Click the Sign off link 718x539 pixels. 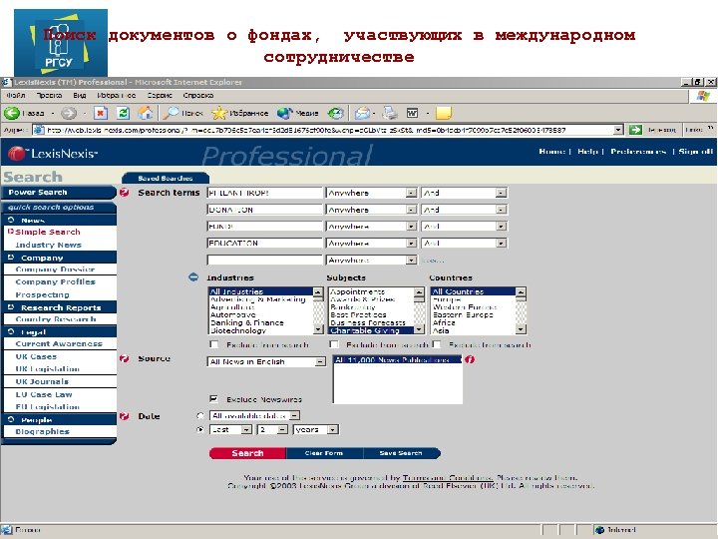tap(696, 152)
